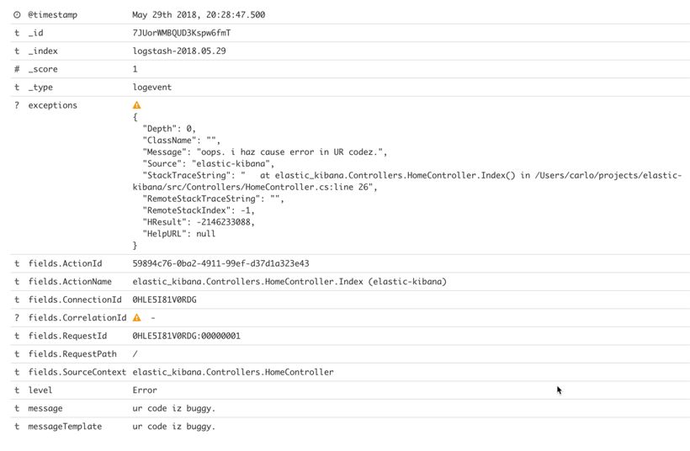Click the number type icon beside _score
This screenshot has width=690, height=451.
[17, 69]
